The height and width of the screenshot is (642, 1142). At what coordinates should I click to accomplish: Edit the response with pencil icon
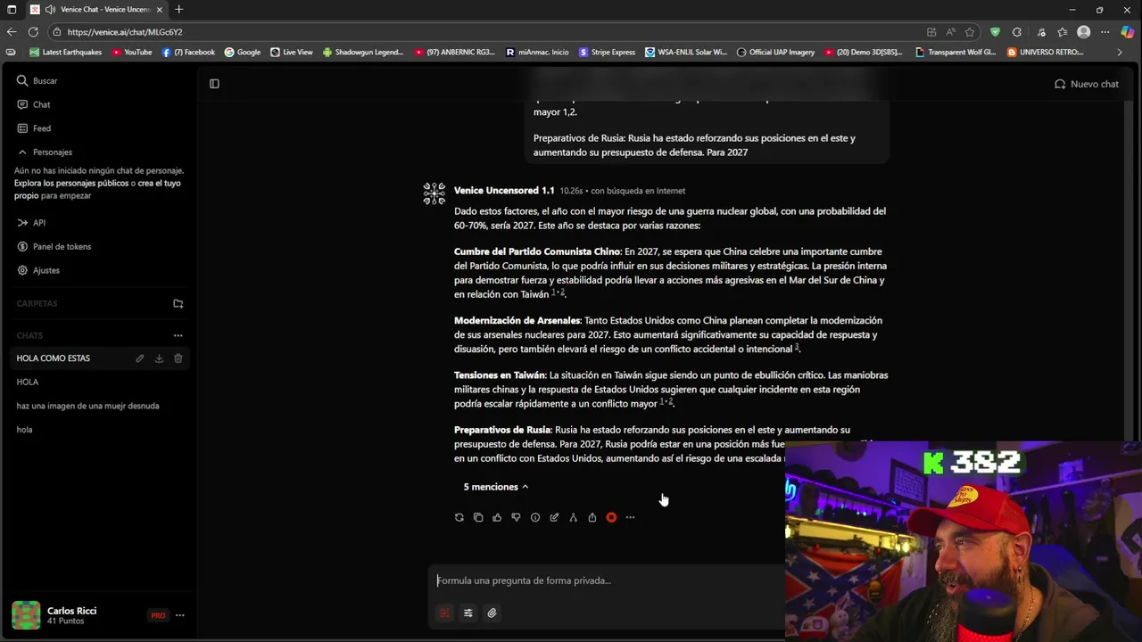click(x=554, y=517)
